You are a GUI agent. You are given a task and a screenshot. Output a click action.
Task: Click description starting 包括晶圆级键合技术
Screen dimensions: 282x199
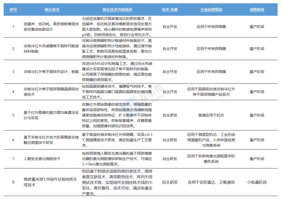[x=117, y=92]
